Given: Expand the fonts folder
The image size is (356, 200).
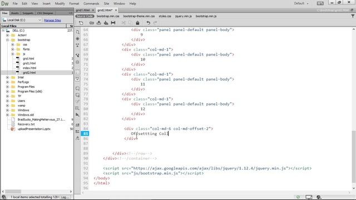Looking at the screenshot, I should coord(13,49).
